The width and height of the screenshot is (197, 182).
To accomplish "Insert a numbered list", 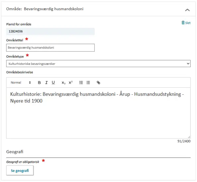I will click(81, 83).
